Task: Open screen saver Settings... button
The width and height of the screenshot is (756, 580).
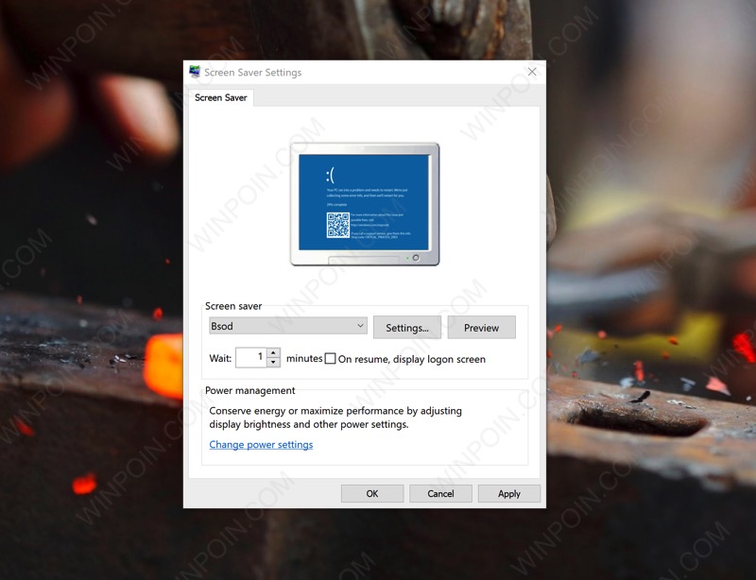Action: 407,328
